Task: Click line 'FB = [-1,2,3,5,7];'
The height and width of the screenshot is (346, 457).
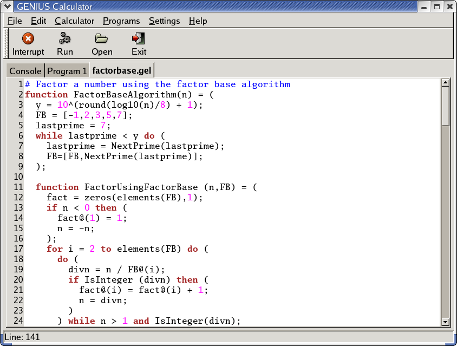Action: tap(84, 115)
